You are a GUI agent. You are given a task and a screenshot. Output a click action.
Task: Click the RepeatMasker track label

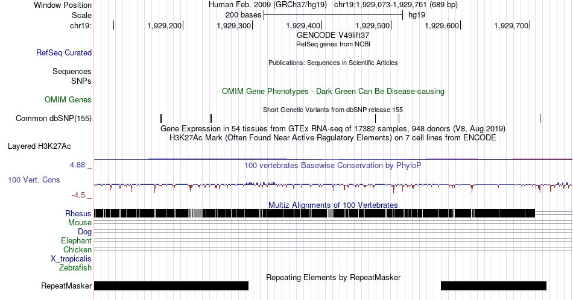click(66, 286)
